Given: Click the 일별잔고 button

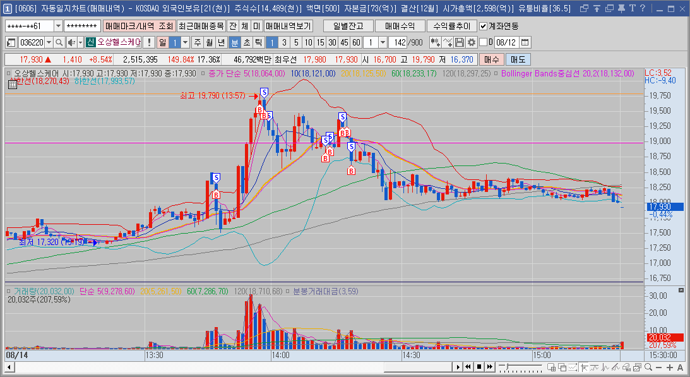Looking at the screenshot, I should 348,27.
